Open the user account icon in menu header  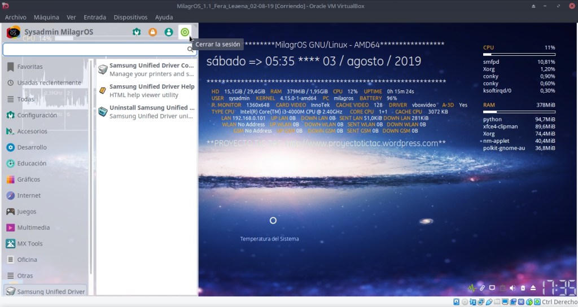coord(168,32)
